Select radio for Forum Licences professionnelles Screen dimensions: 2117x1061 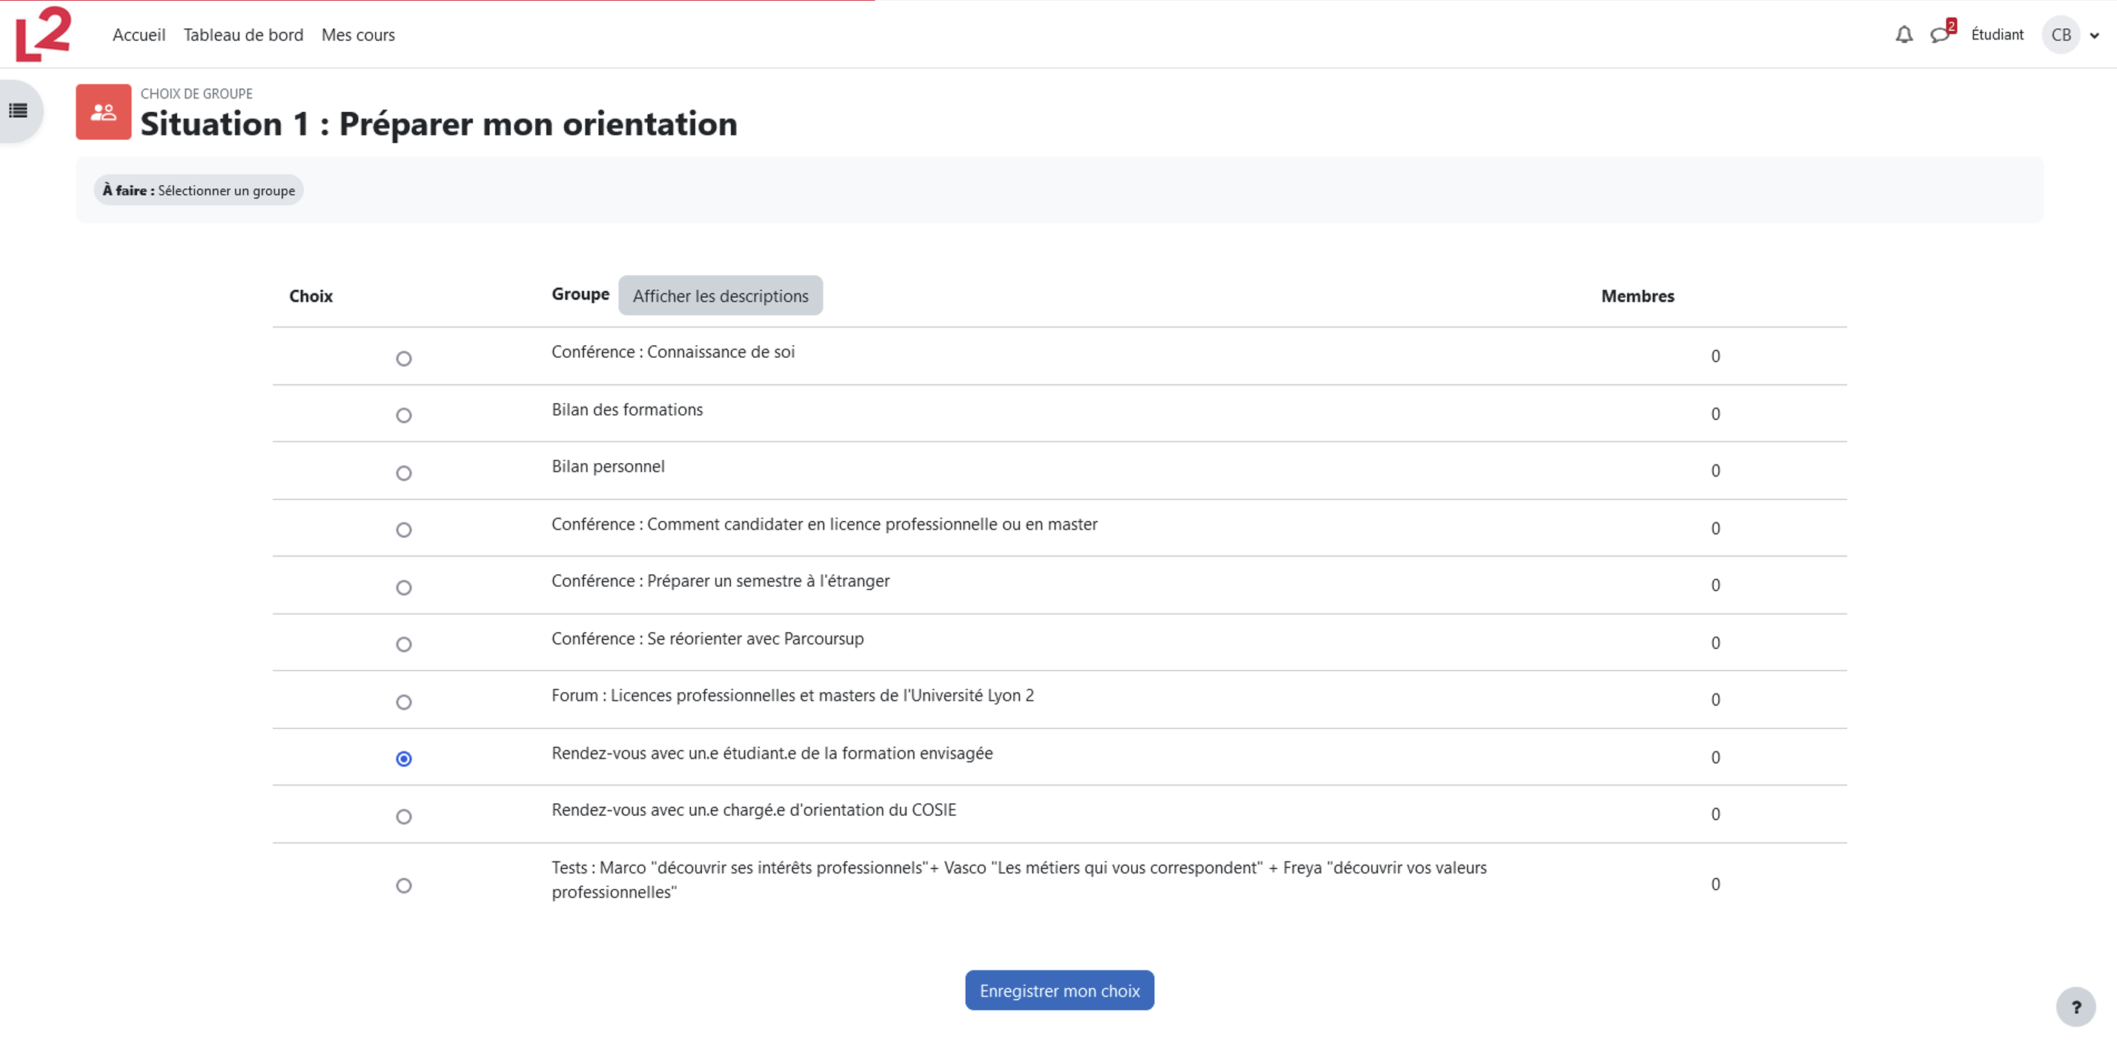[x=403, y=702]
